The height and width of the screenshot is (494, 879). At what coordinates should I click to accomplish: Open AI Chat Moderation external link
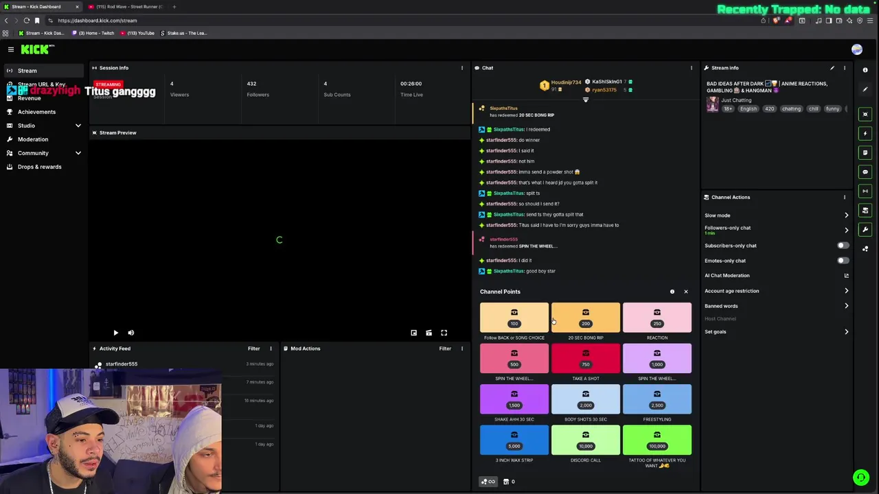[x=846, y=276]
